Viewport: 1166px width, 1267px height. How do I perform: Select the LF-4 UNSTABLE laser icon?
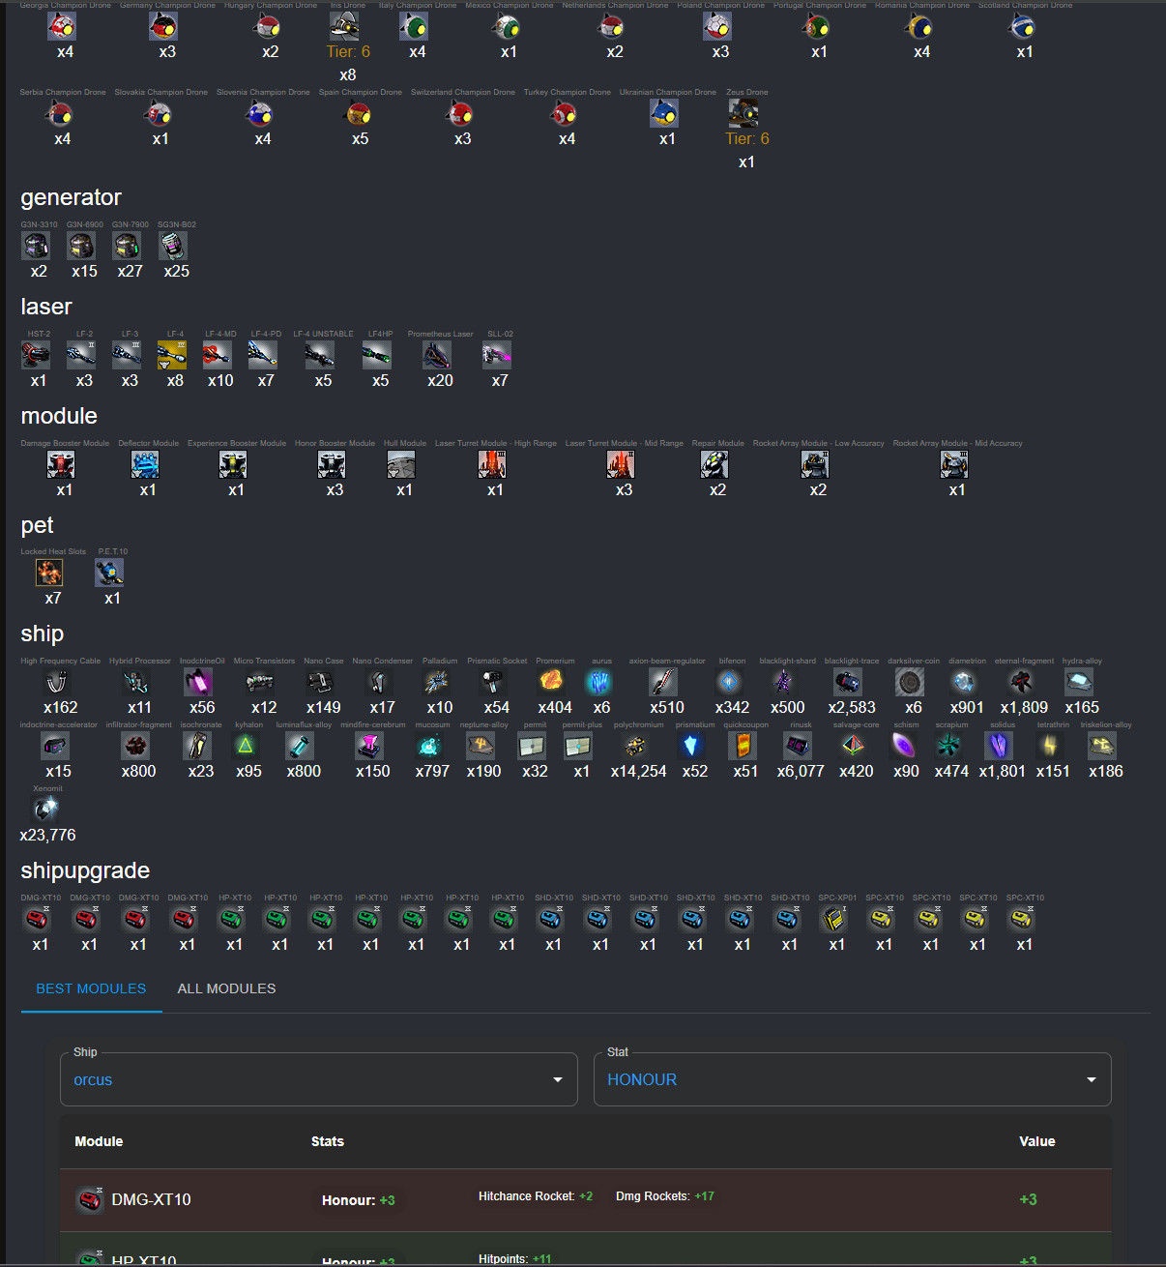click(x=320, y=356)
